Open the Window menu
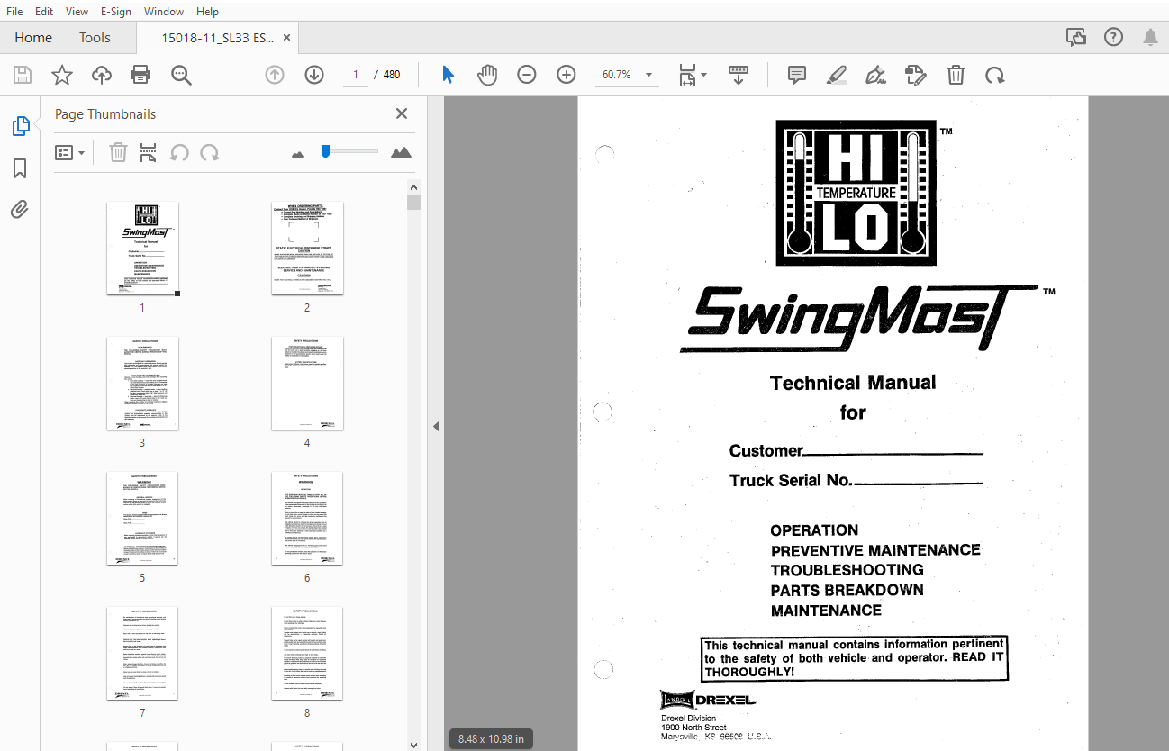 (164, 11)
